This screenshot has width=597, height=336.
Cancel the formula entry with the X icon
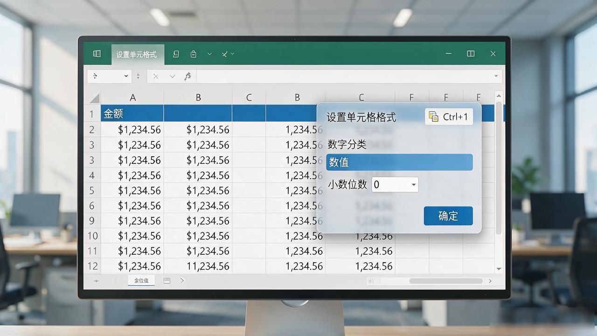156,76
